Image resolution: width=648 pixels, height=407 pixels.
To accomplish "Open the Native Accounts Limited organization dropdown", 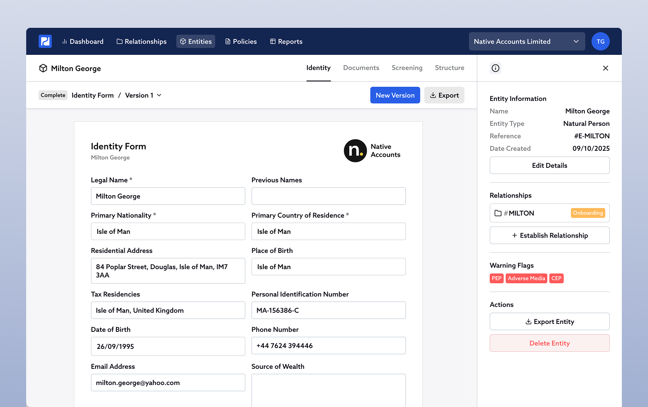I will 526,42.
